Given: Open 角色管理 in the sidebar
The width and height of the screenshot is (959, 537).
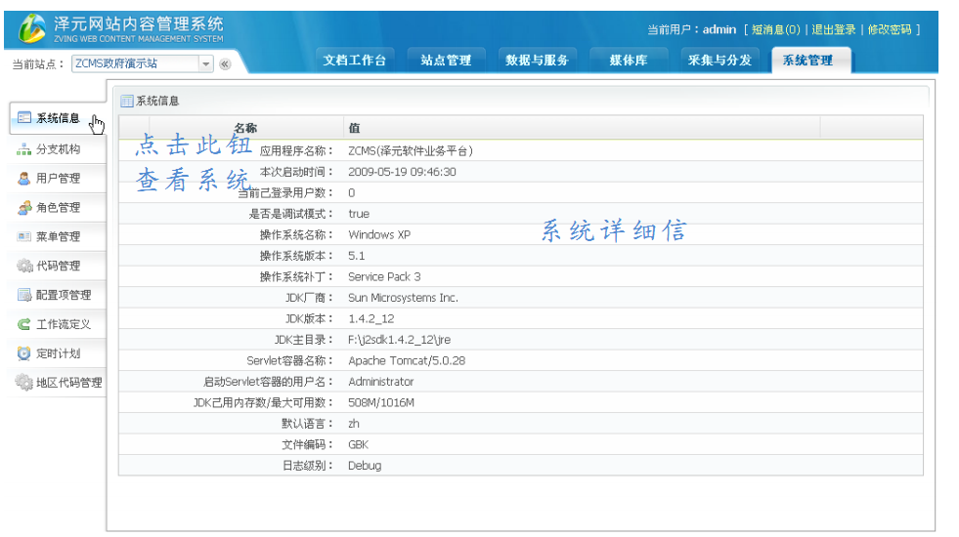Looking at the screenshot, I should [x=58, y=208].
